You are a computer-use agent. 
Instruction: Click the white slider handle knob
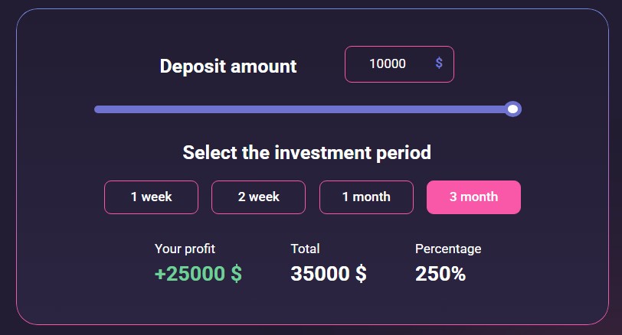[513, 109]
